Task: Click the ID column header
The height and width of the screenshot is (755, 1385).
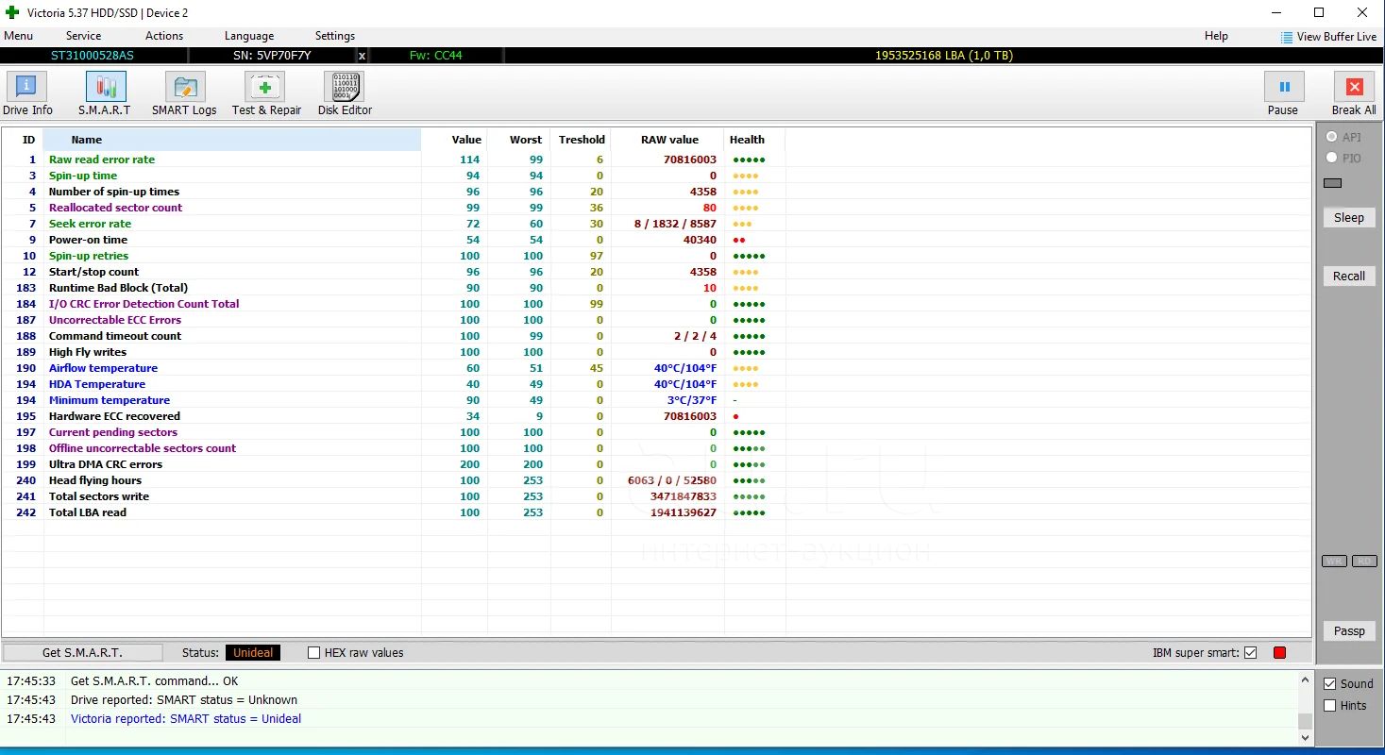Action: click(28, 140)
